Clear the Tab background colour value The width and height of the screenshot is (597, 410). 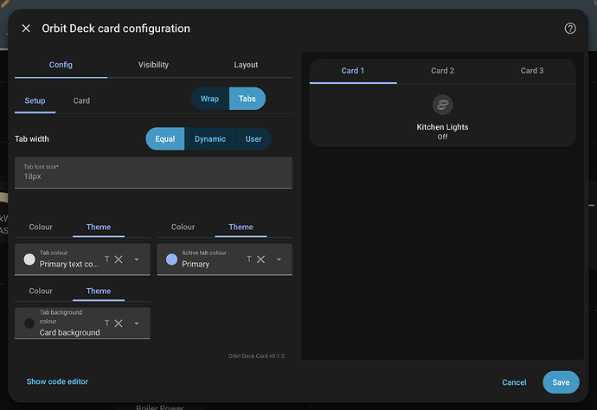(119, 324)
